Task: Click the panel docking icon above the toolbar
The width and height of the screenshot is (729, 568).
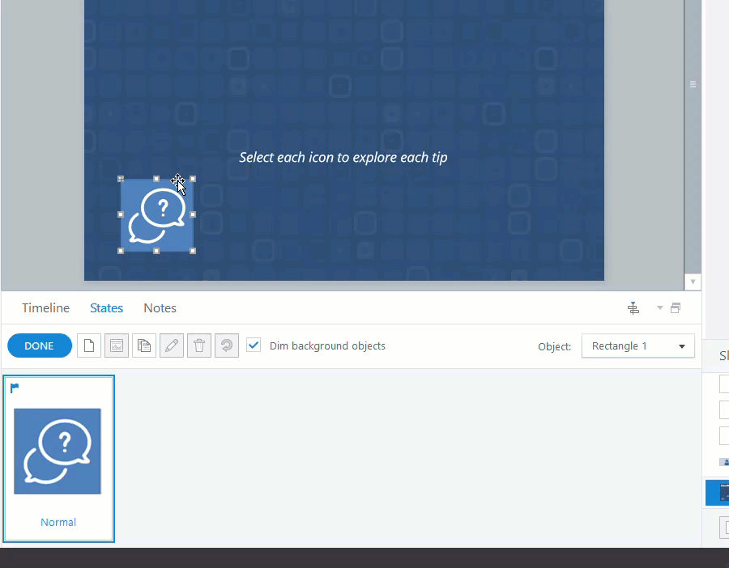Action: (x=633, y=307)
